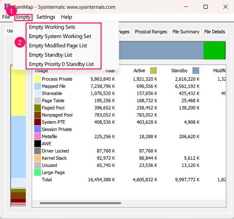Click the Modified column header

214,71
